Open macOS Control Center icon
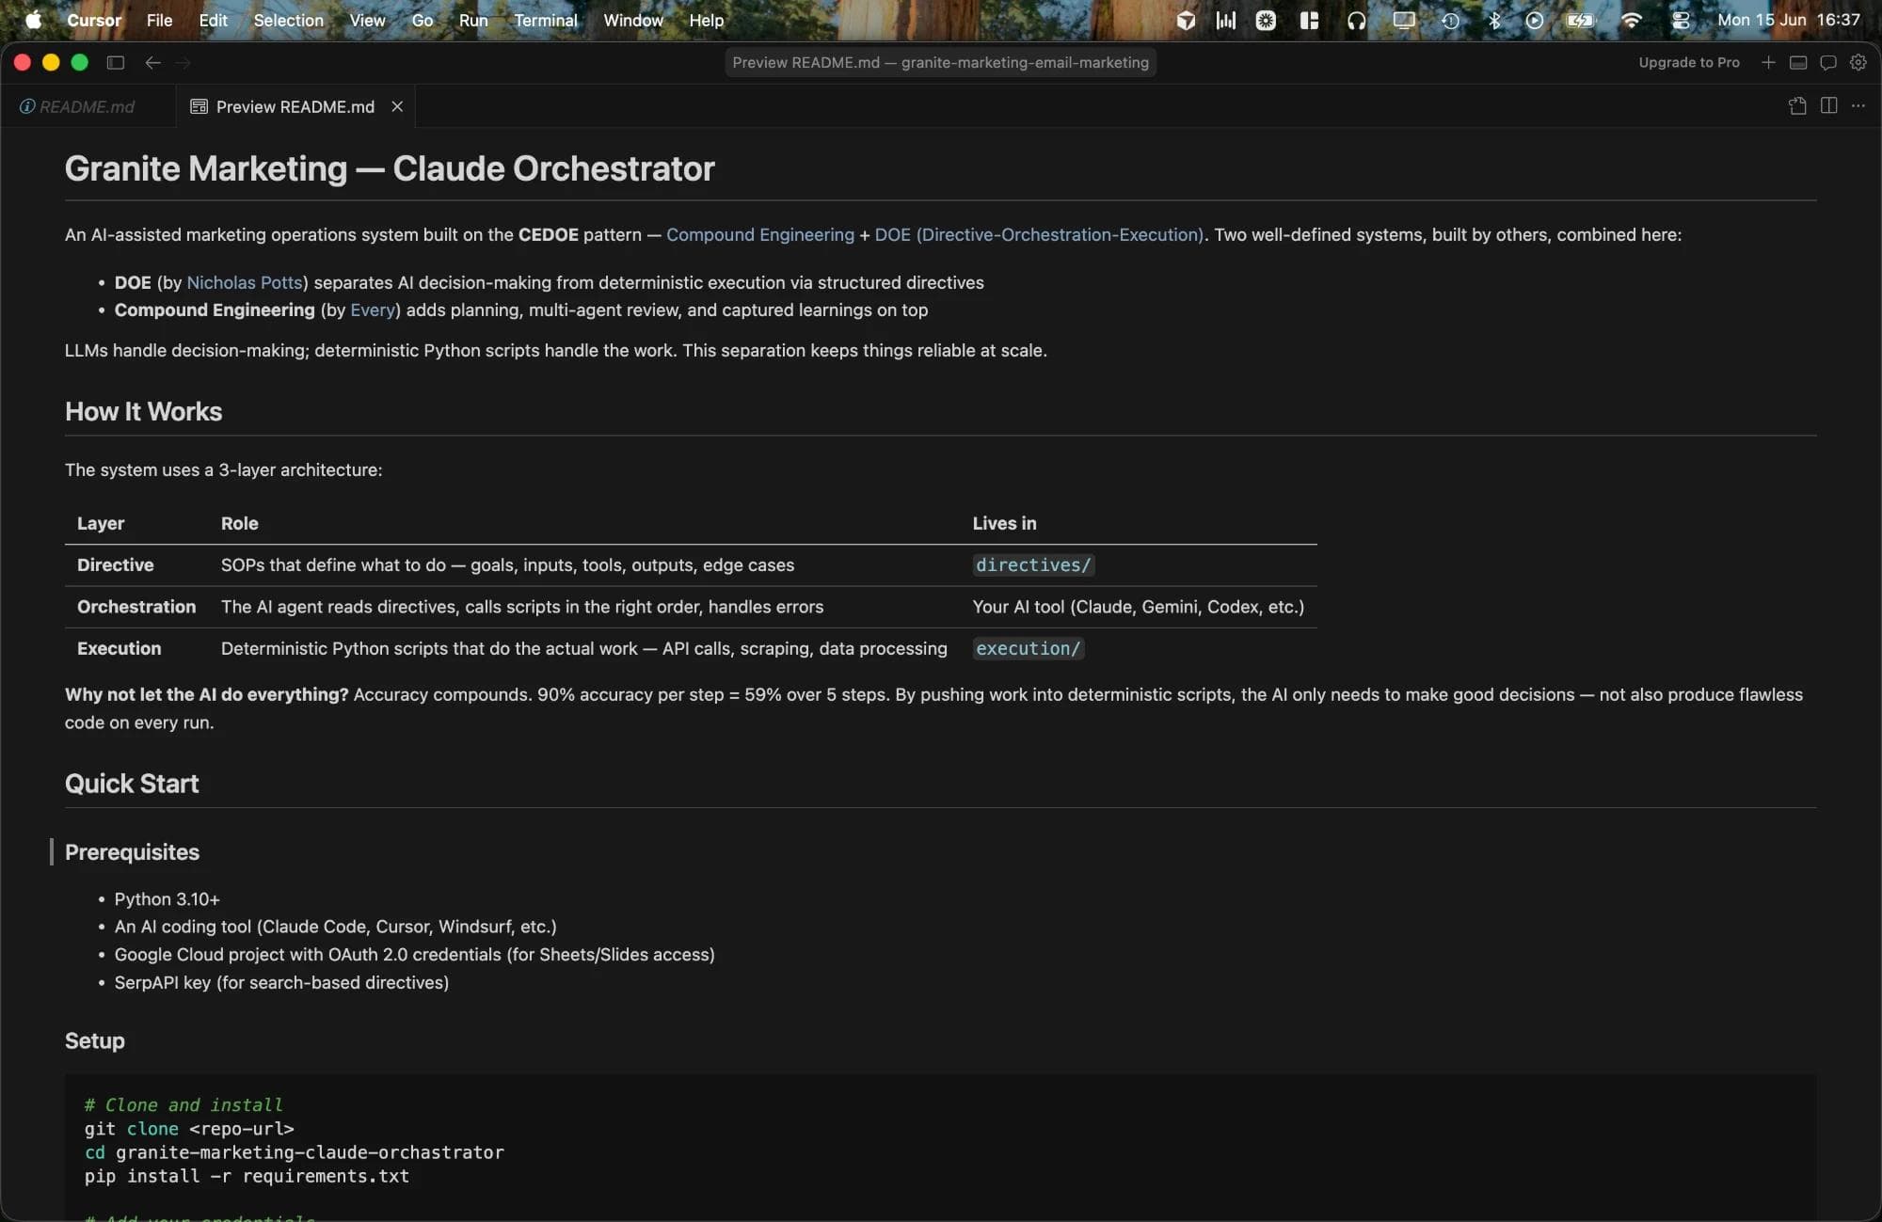1882x1222 pixels. point(1681,20)
